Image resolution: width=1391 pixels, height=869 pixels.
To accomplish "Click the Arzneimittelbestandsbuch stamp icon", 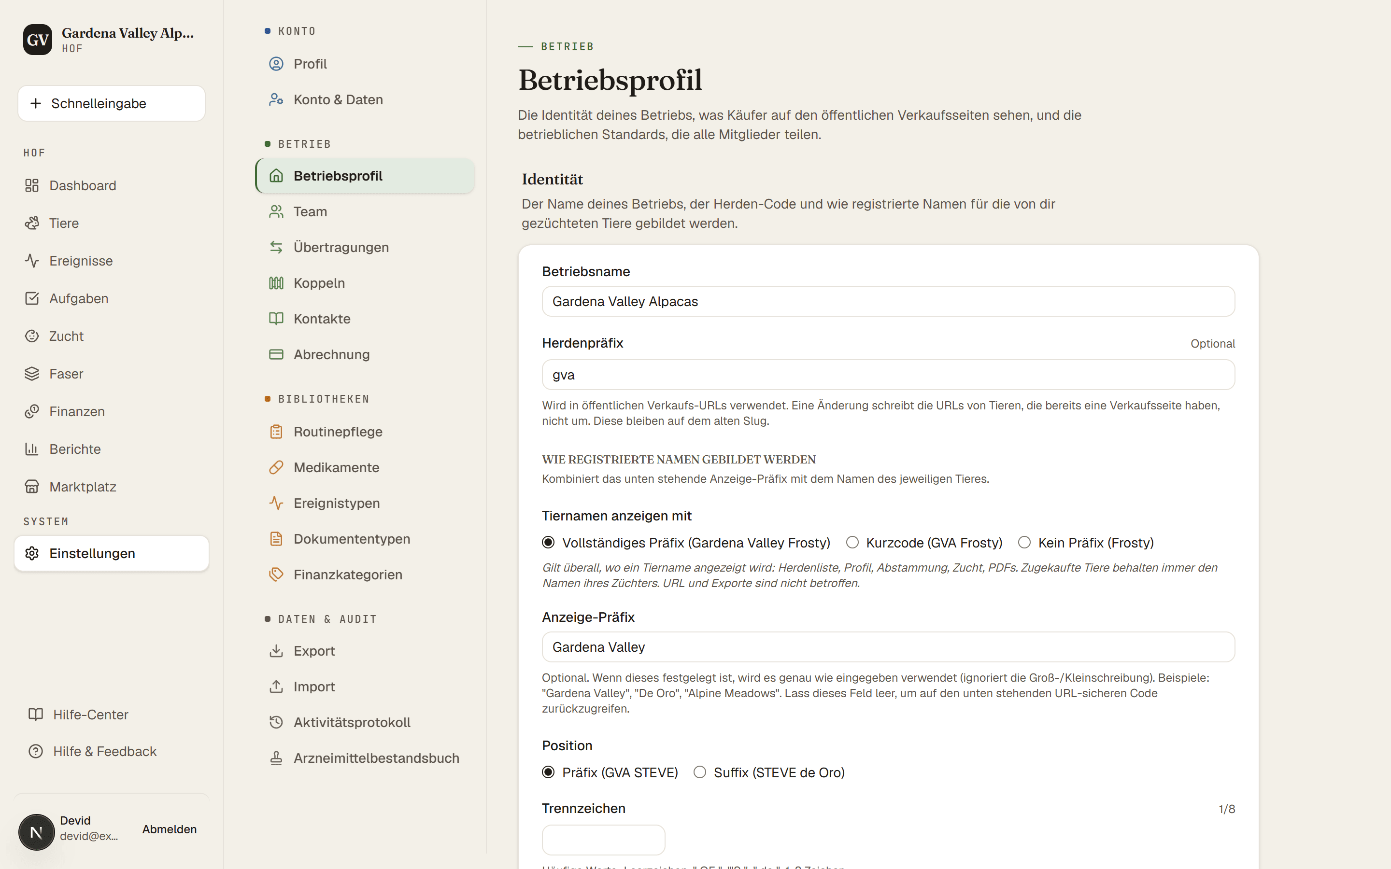I will [x=276, y=758].
